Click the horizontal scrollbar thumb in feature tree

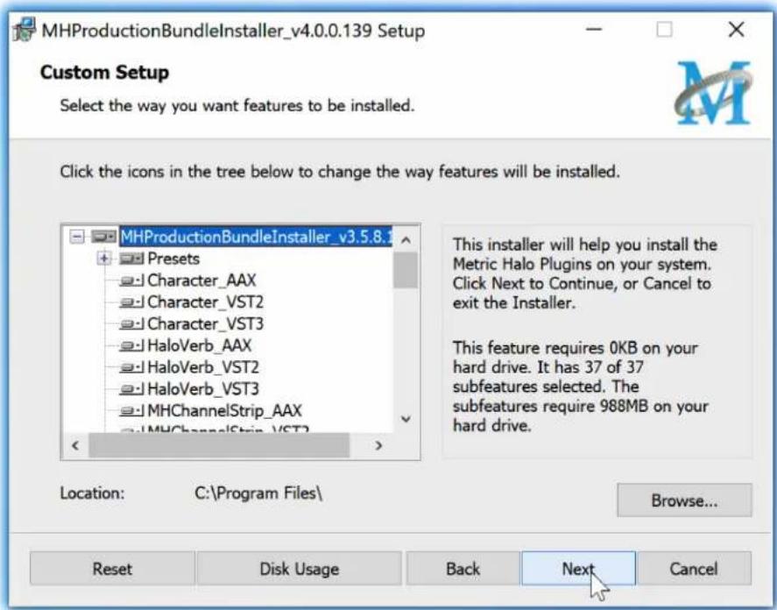pyautogui.click(x=219, y=445)
